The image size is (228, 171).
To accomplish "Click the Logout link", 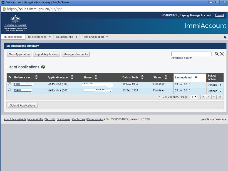I will (219, 15).
